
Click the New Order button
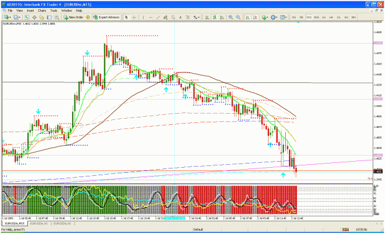coord(73,17)
